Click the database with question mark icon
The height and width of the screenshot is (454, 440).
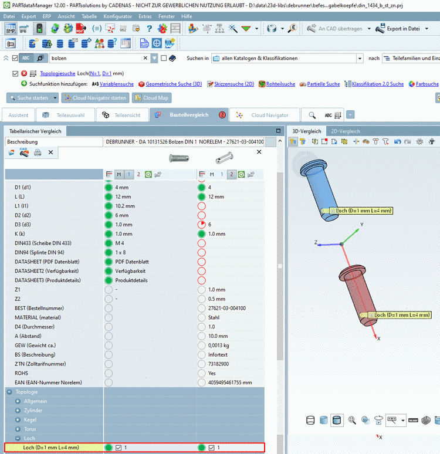tap(112, 43)
